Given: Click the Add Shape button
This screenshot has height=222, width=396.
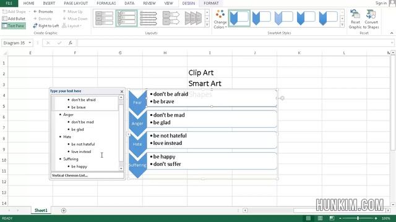Looking at the screenshot, I should click(x=14, y=12).
